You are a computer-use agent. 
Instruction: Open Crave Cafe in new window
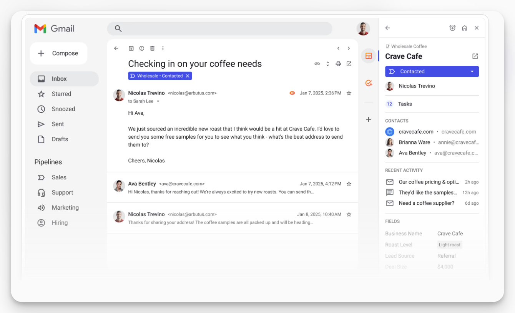(475, 56)
